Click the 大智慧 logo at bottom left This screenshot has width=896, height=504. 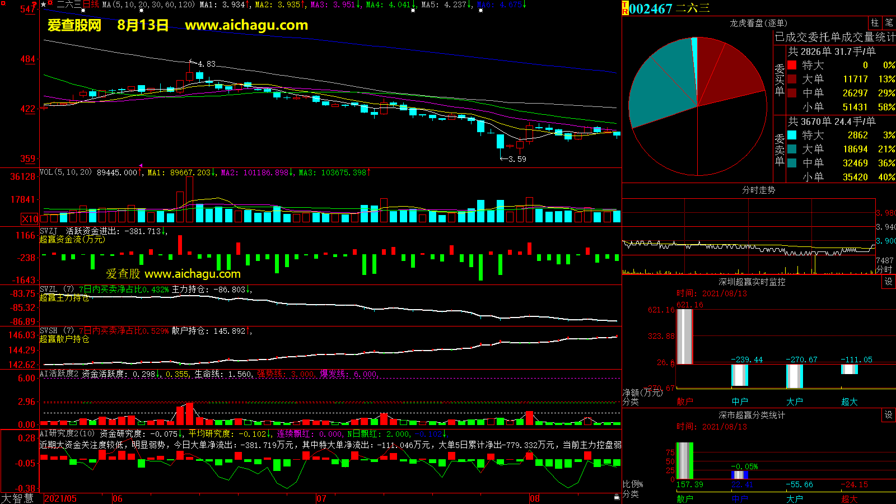pos(18,498)
